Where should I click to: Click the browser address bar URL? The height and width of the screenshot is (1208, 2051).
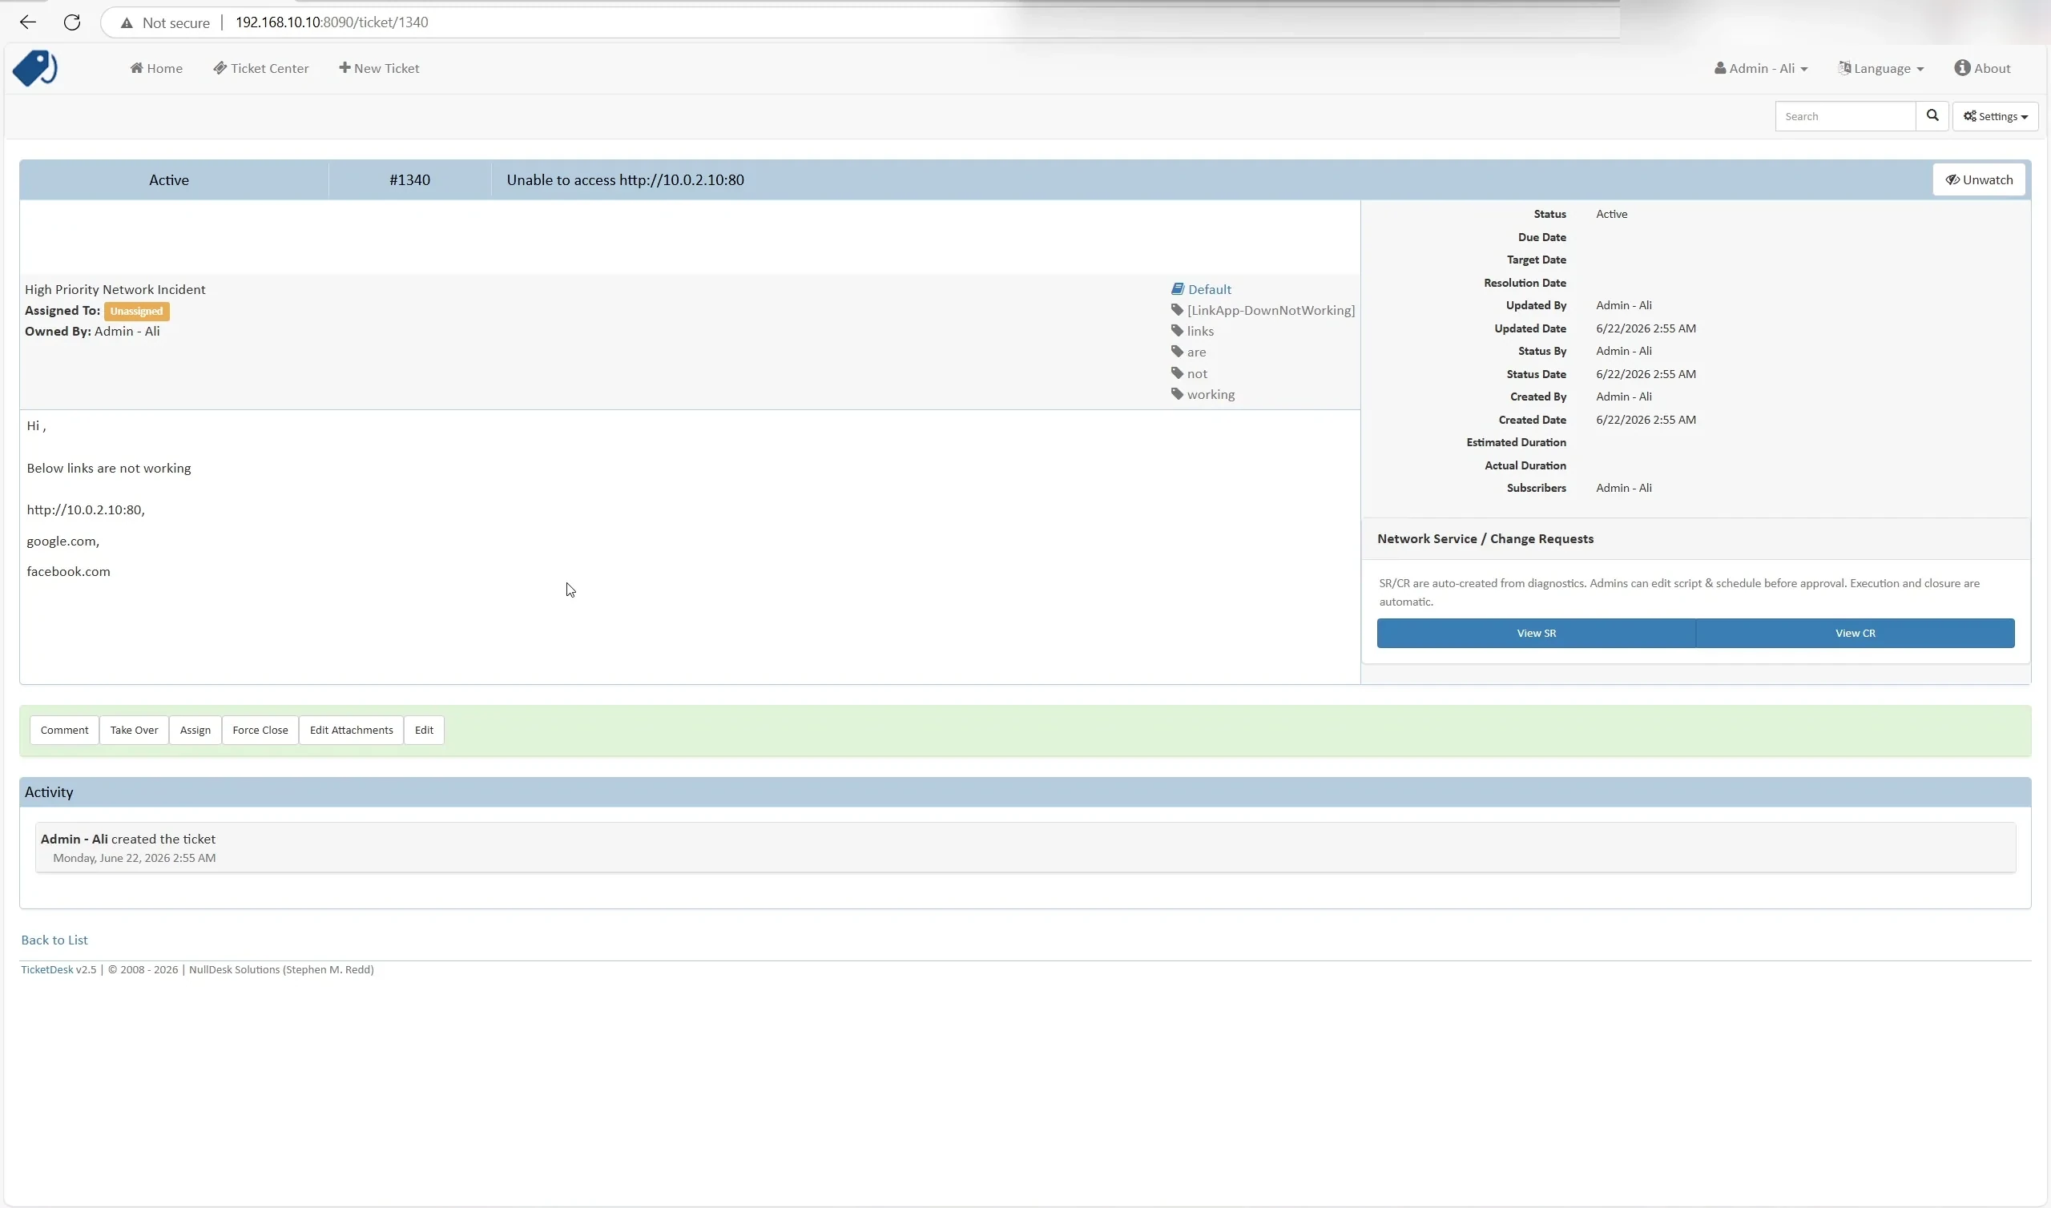click(331, 22)
